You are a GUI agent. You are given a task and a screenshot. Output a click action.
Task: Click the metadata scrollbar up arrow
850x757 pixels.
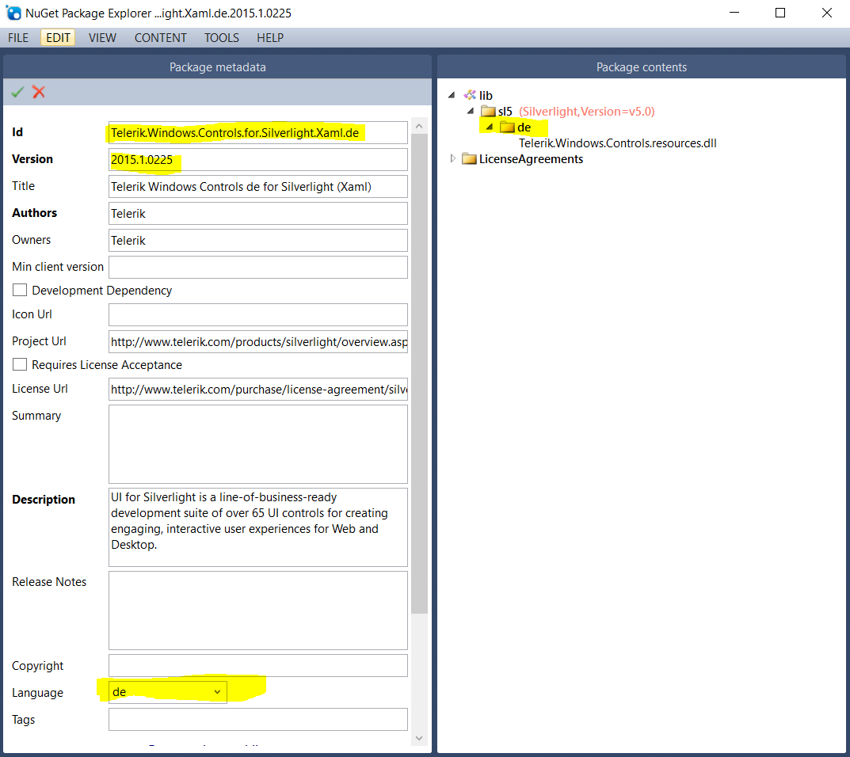[419, 126]
